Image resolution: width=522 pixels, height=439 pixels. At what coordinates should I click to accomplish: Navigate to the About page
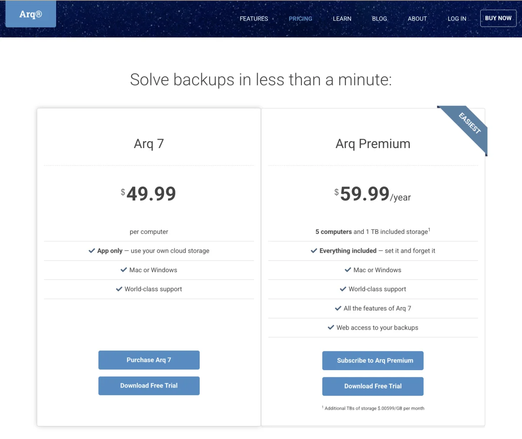[x=417, y=19]
